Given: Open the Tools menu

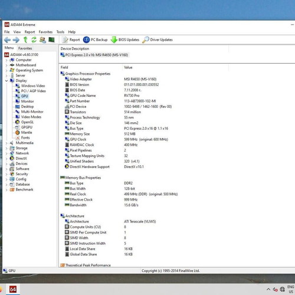Looking at the screenshot, I should [60, 32].
